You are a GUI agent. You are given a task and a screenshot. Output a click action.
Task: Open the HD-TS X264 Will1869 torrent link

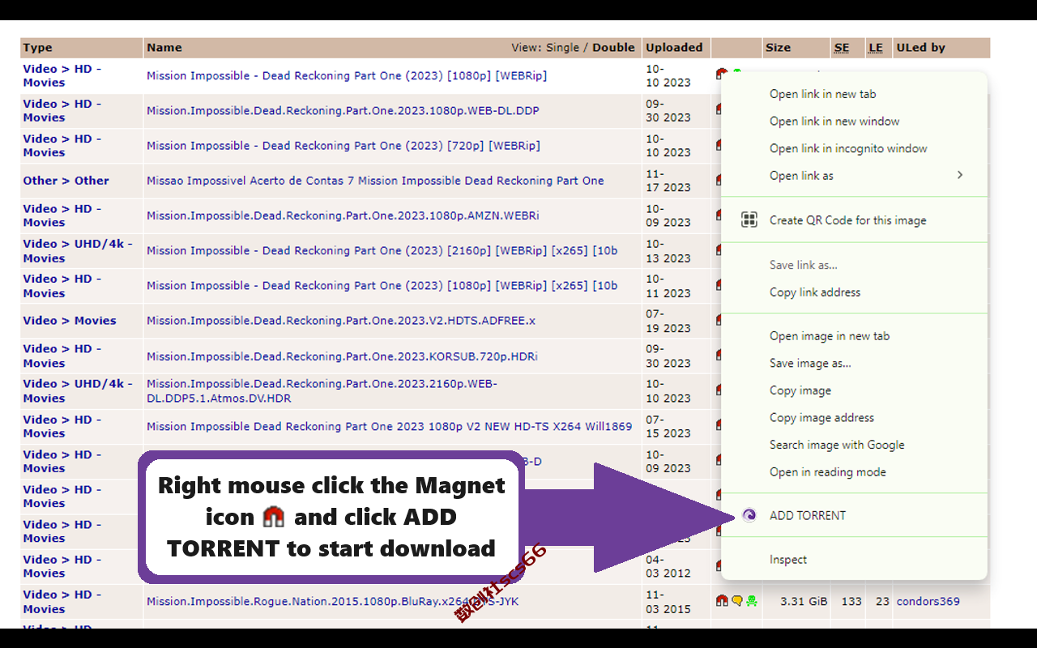coord(389,427)
